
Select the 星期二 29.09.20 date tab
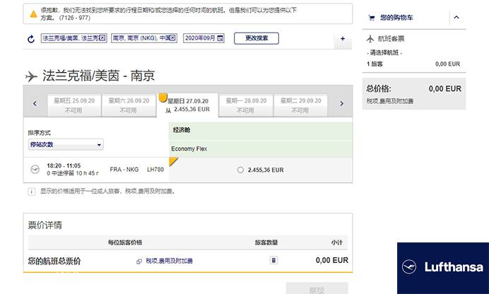300,105
